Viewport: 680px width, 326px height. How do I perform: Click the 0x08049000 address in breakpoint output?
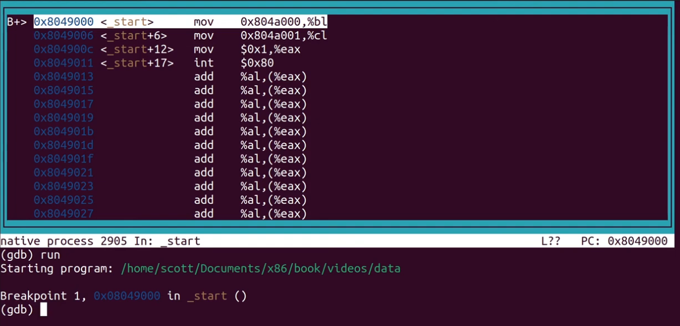point(127,296)
